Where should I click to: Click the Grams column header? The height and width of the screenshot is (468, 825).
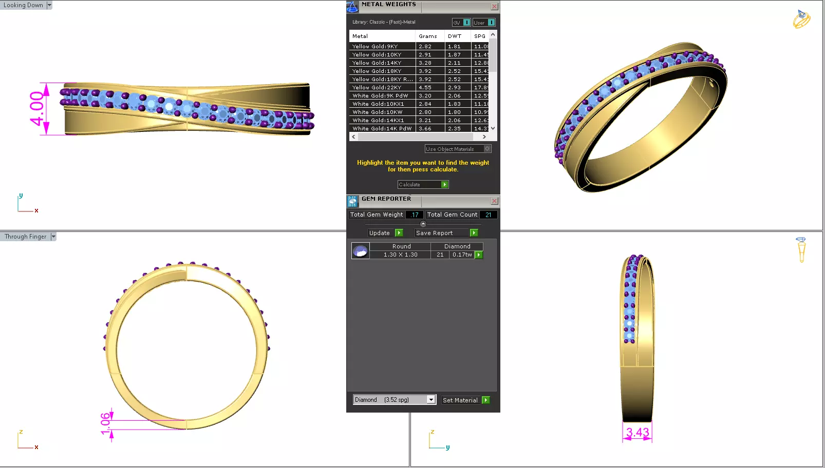tap(430, 36)
